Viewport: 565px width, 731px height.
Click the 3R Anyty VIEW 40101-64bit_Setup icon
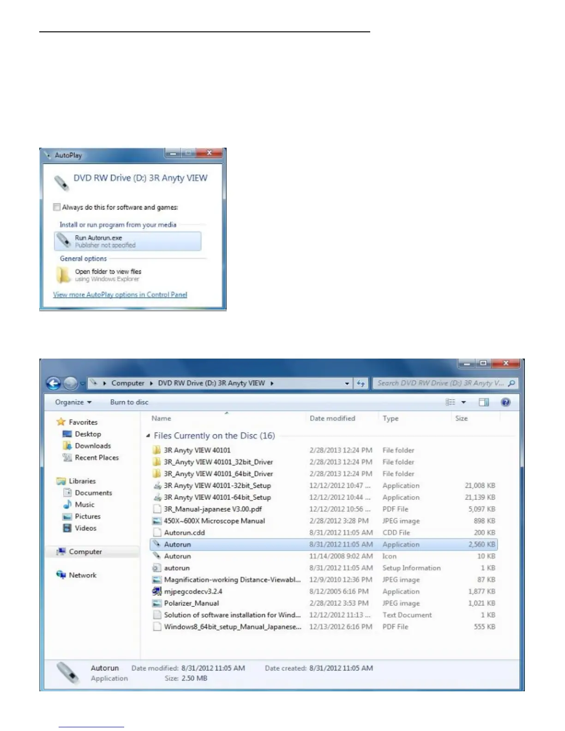click(x=157, y=497)
